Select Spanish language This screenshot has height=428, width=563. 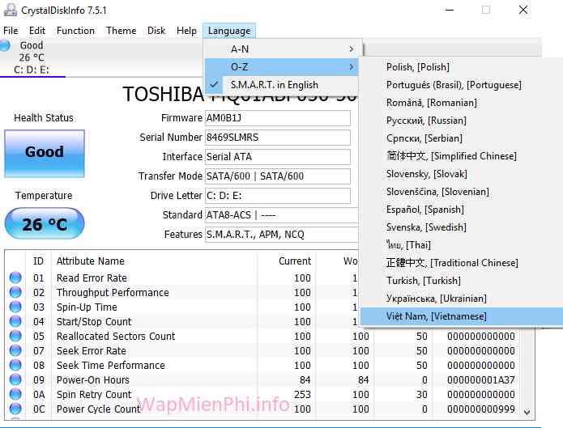pos(462,210)
